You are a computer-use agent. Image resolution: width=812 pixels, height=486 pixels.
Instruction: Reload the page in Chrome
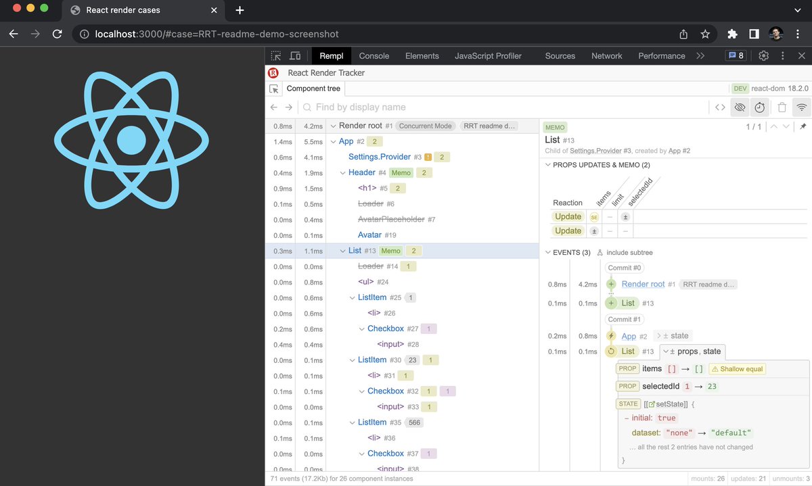tap(58, 34)
